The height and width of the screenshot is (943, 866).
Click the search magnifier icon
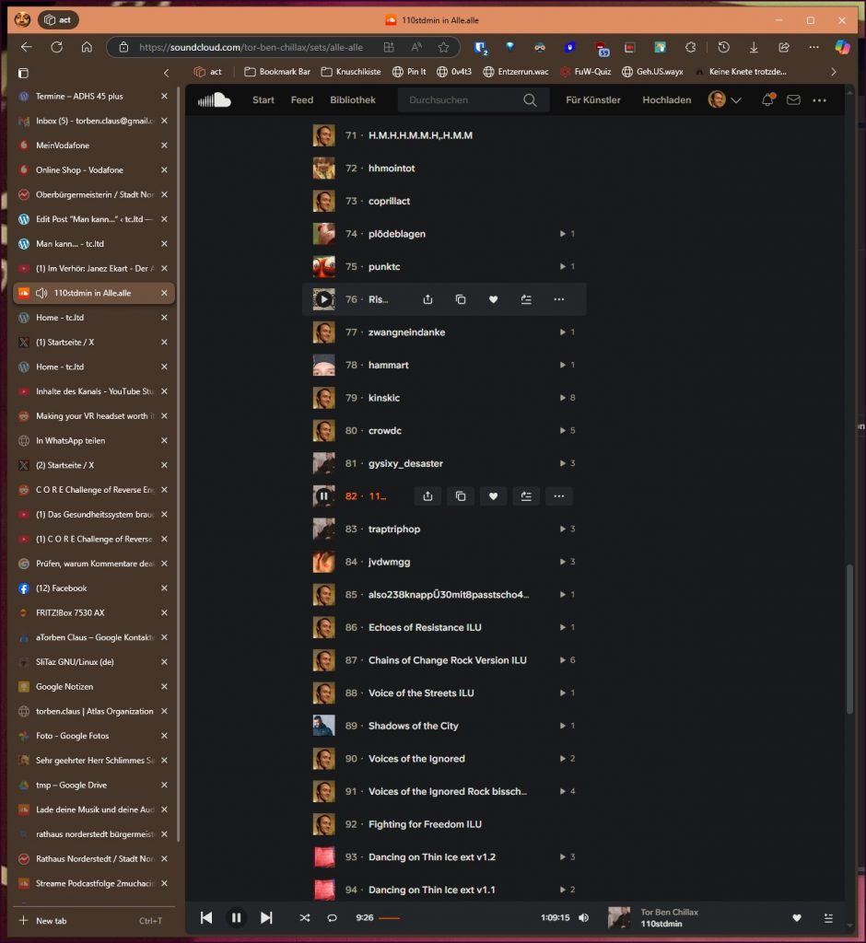[530, 99]
